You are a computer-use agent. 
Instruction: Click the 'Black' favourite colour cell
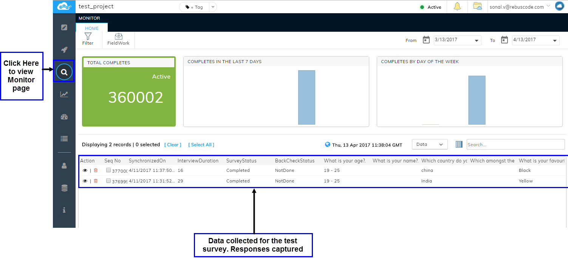coord(525,170)
